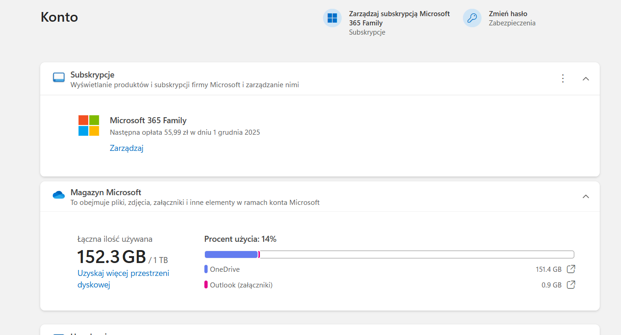Click the 0.9 GB Outlook usage value
The image size is (621, 335).
coord(552,285)
